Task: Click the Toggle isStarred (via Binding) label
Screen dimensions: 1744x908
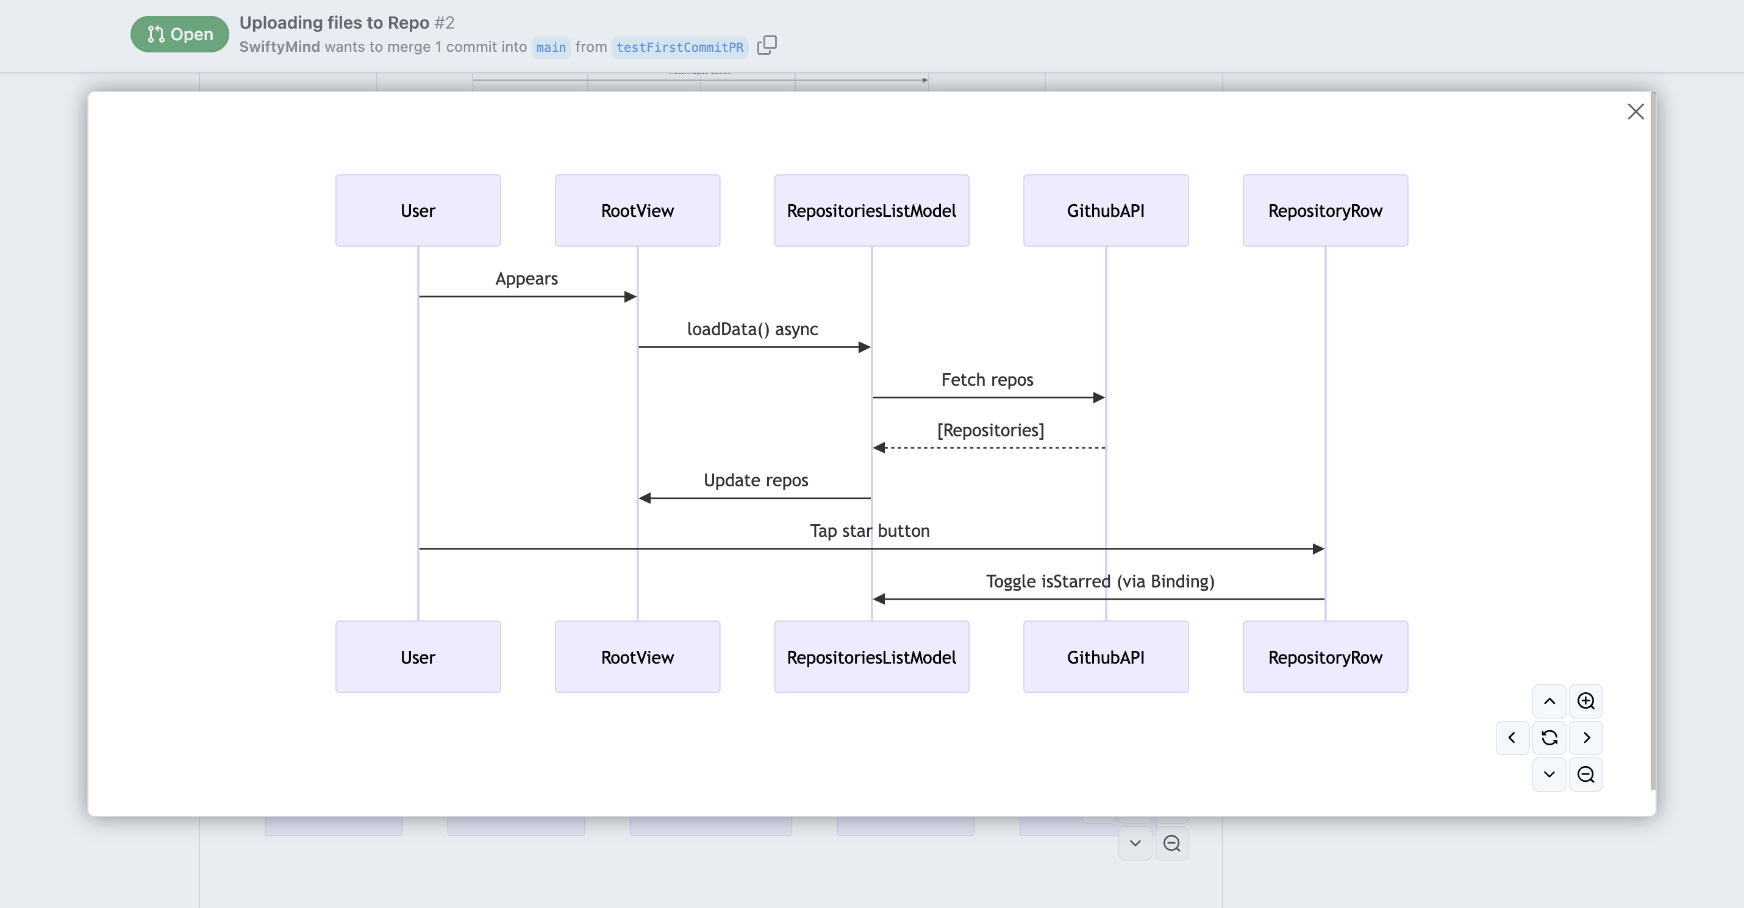Action: [1100, 581]
